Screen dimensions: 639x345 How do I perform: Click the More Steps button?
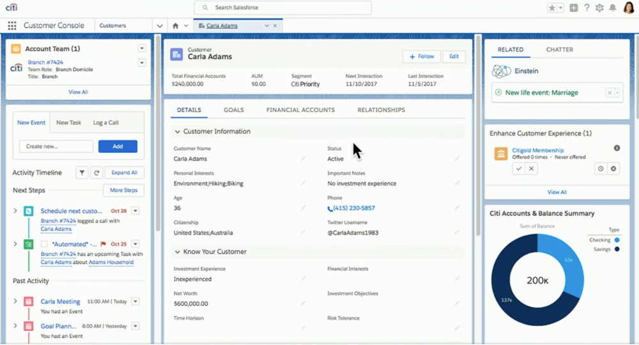point(123,191)
